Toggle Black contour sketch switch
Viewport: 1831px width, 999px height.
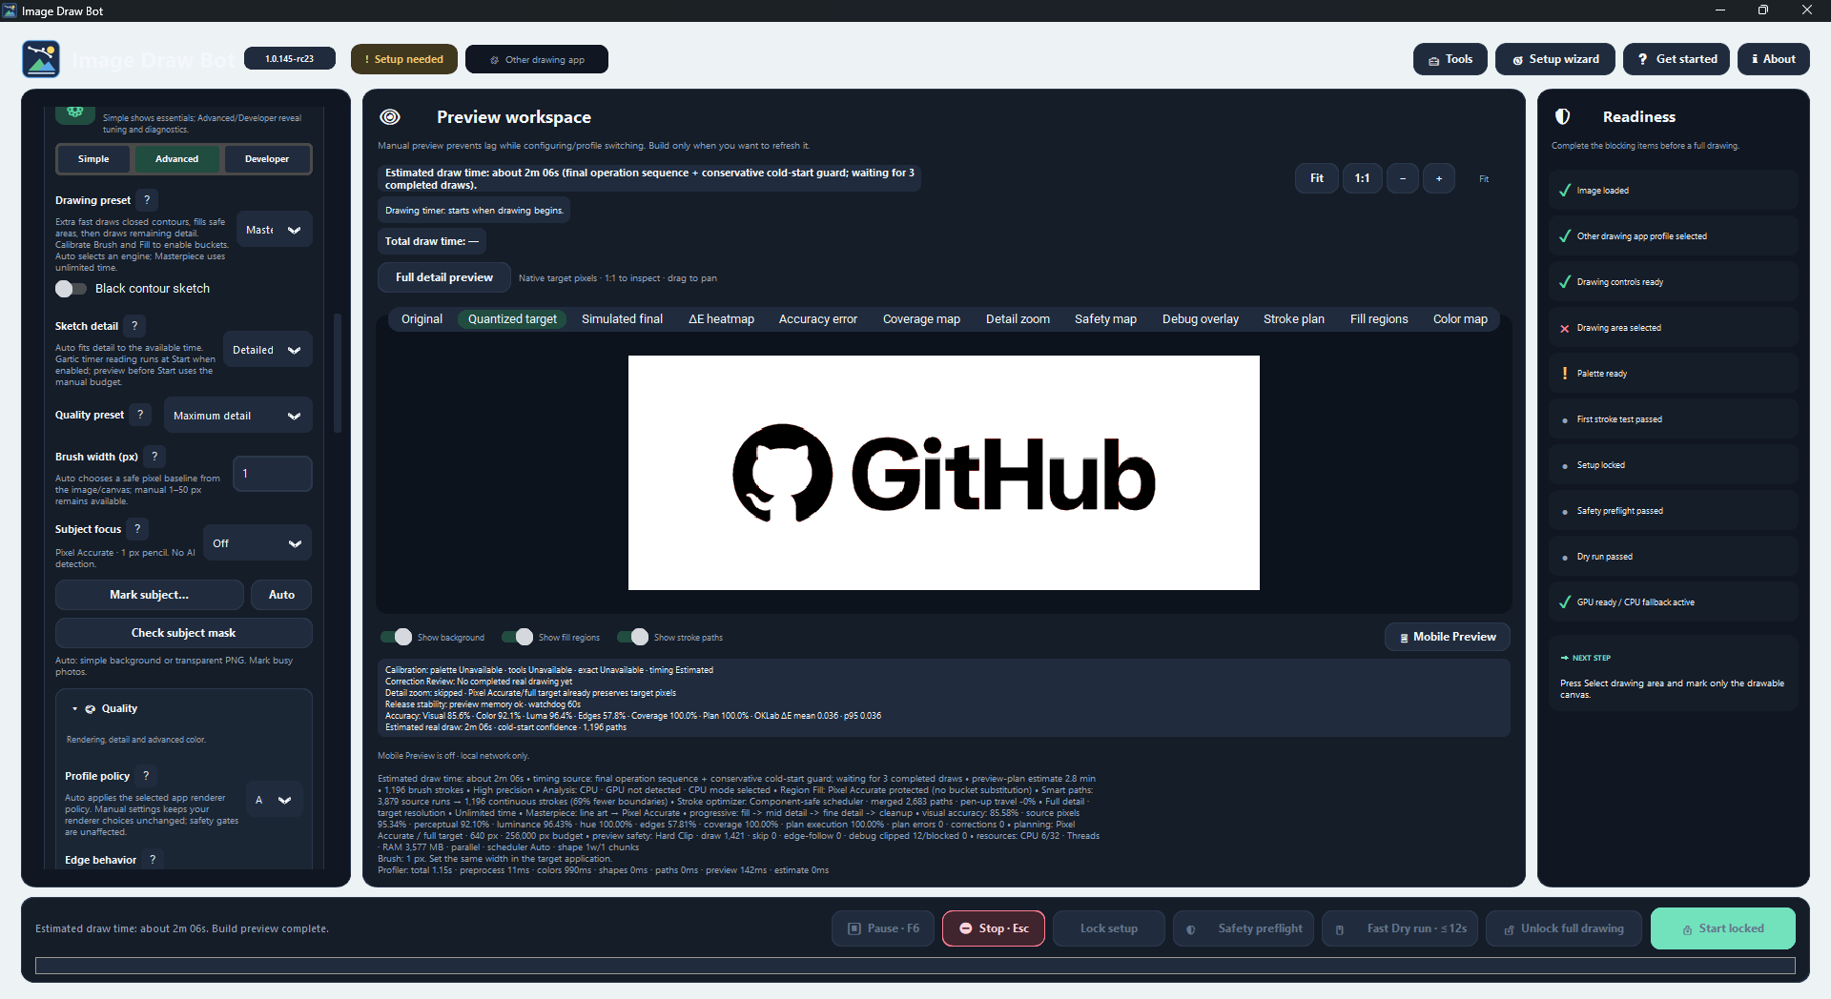71,289
